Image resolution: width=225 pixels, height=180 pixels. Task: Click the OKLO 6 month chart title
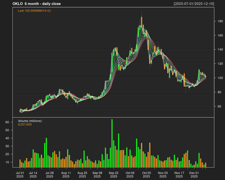tap(36, 4)
